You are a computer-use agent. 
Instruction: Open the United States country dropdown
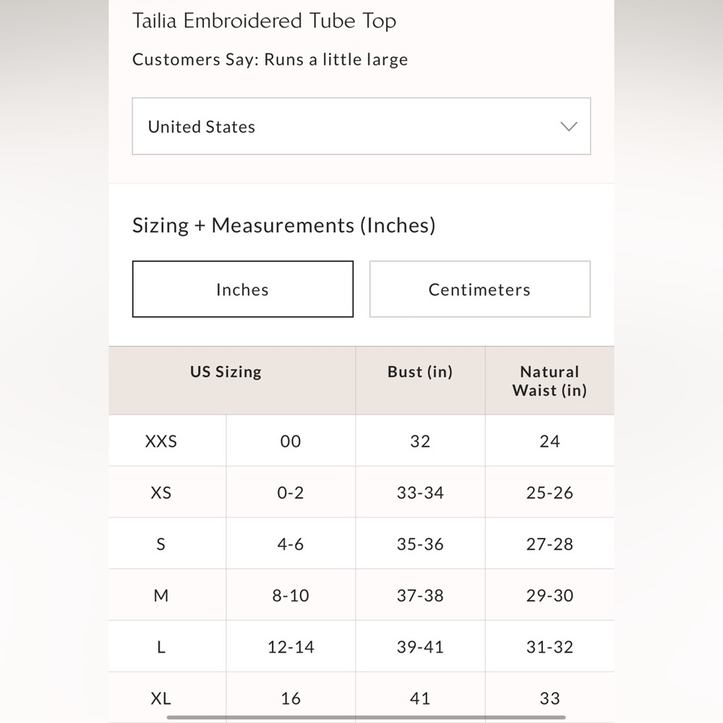(x=361, y=126)
